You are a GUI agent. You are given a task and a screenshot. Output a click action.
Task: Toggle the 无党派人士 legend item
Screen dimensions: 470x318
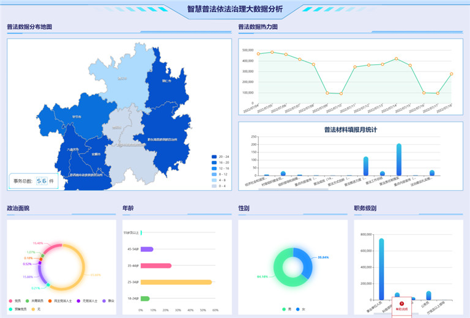point(88,301)
